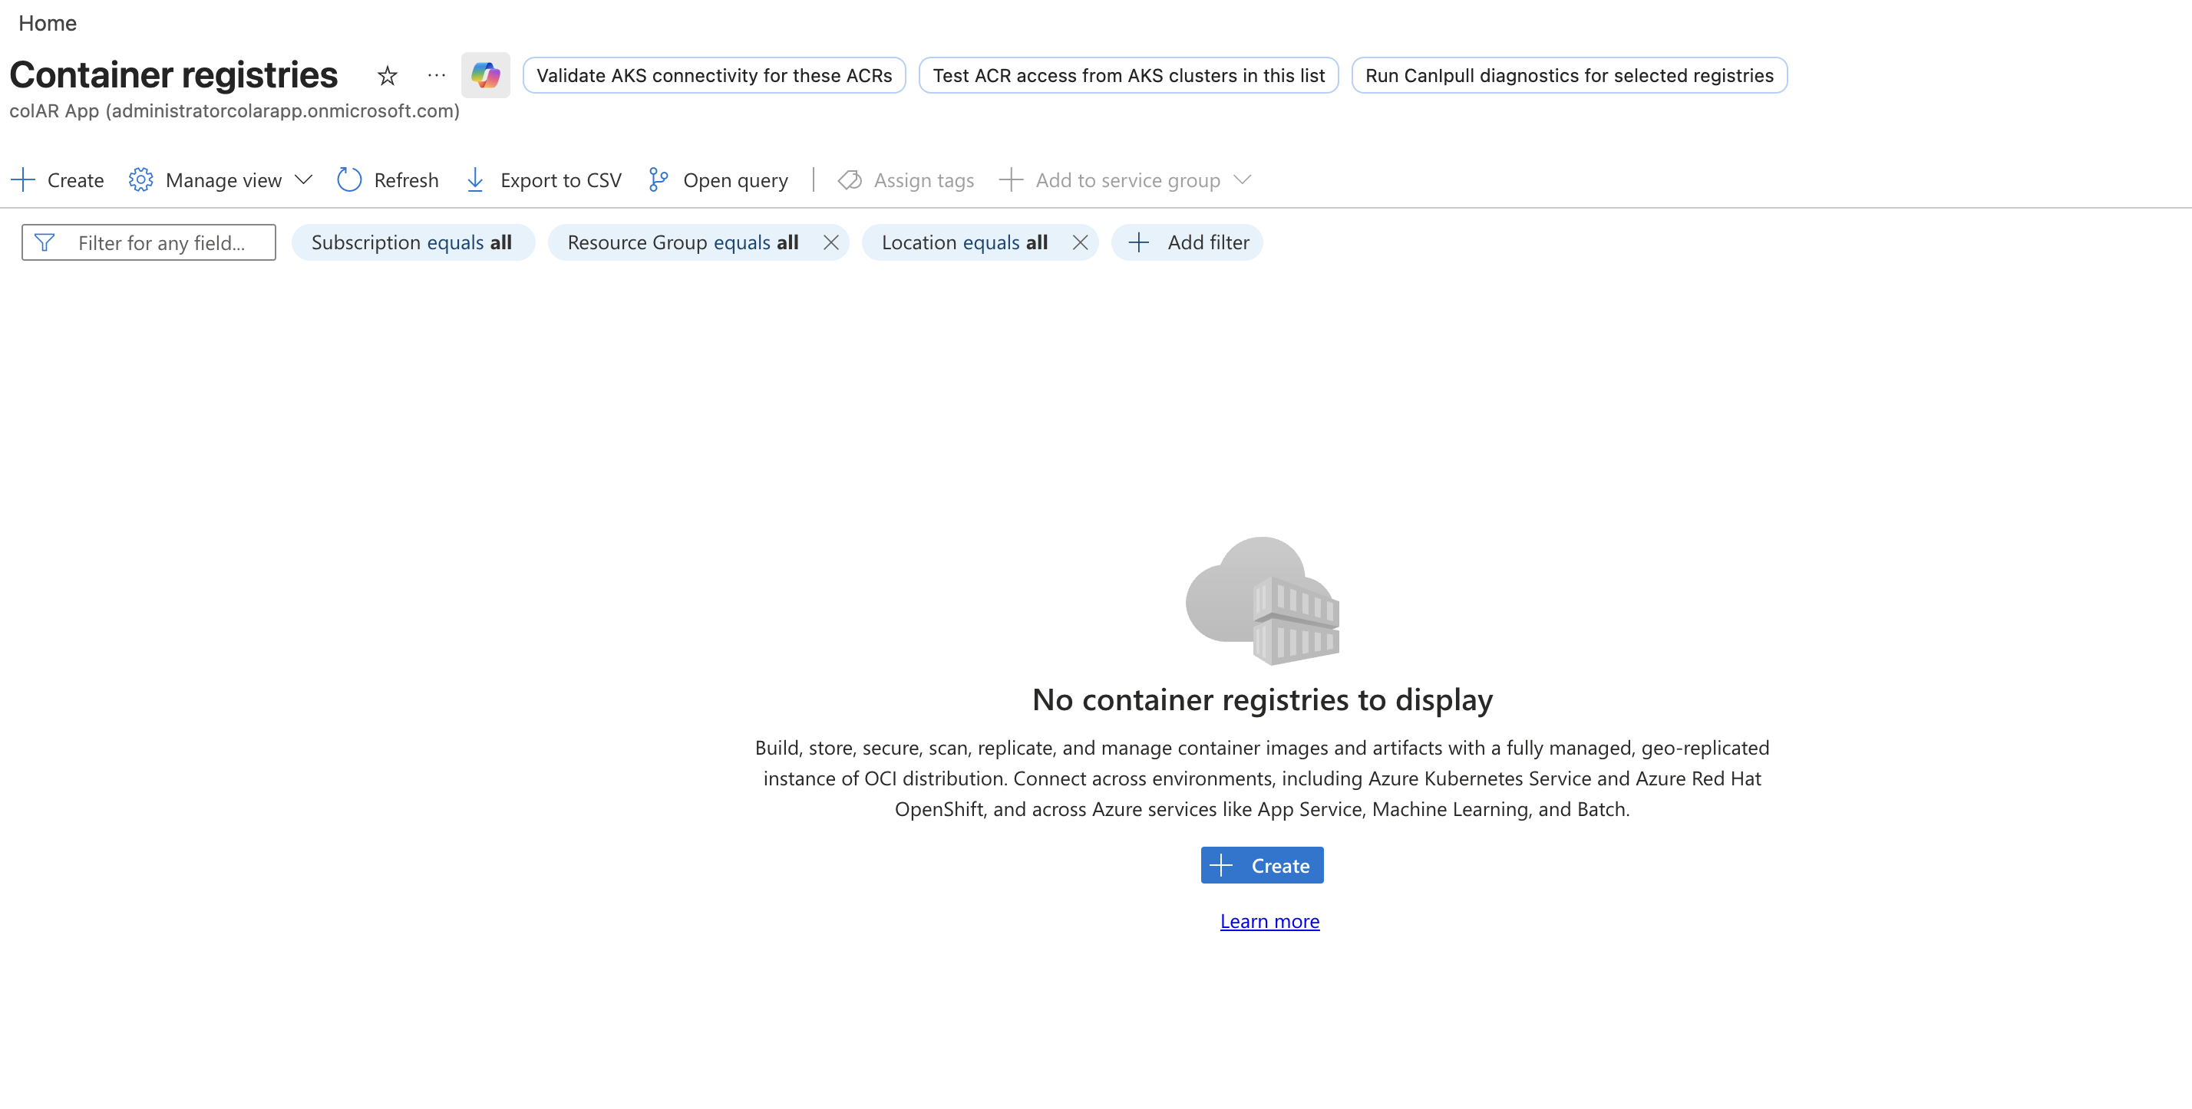Click the Open query branch icon
Screen dimensions: 2192x1109
pos(659,179)
